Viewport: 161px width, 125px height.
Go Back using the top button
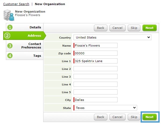click(101, 28)
